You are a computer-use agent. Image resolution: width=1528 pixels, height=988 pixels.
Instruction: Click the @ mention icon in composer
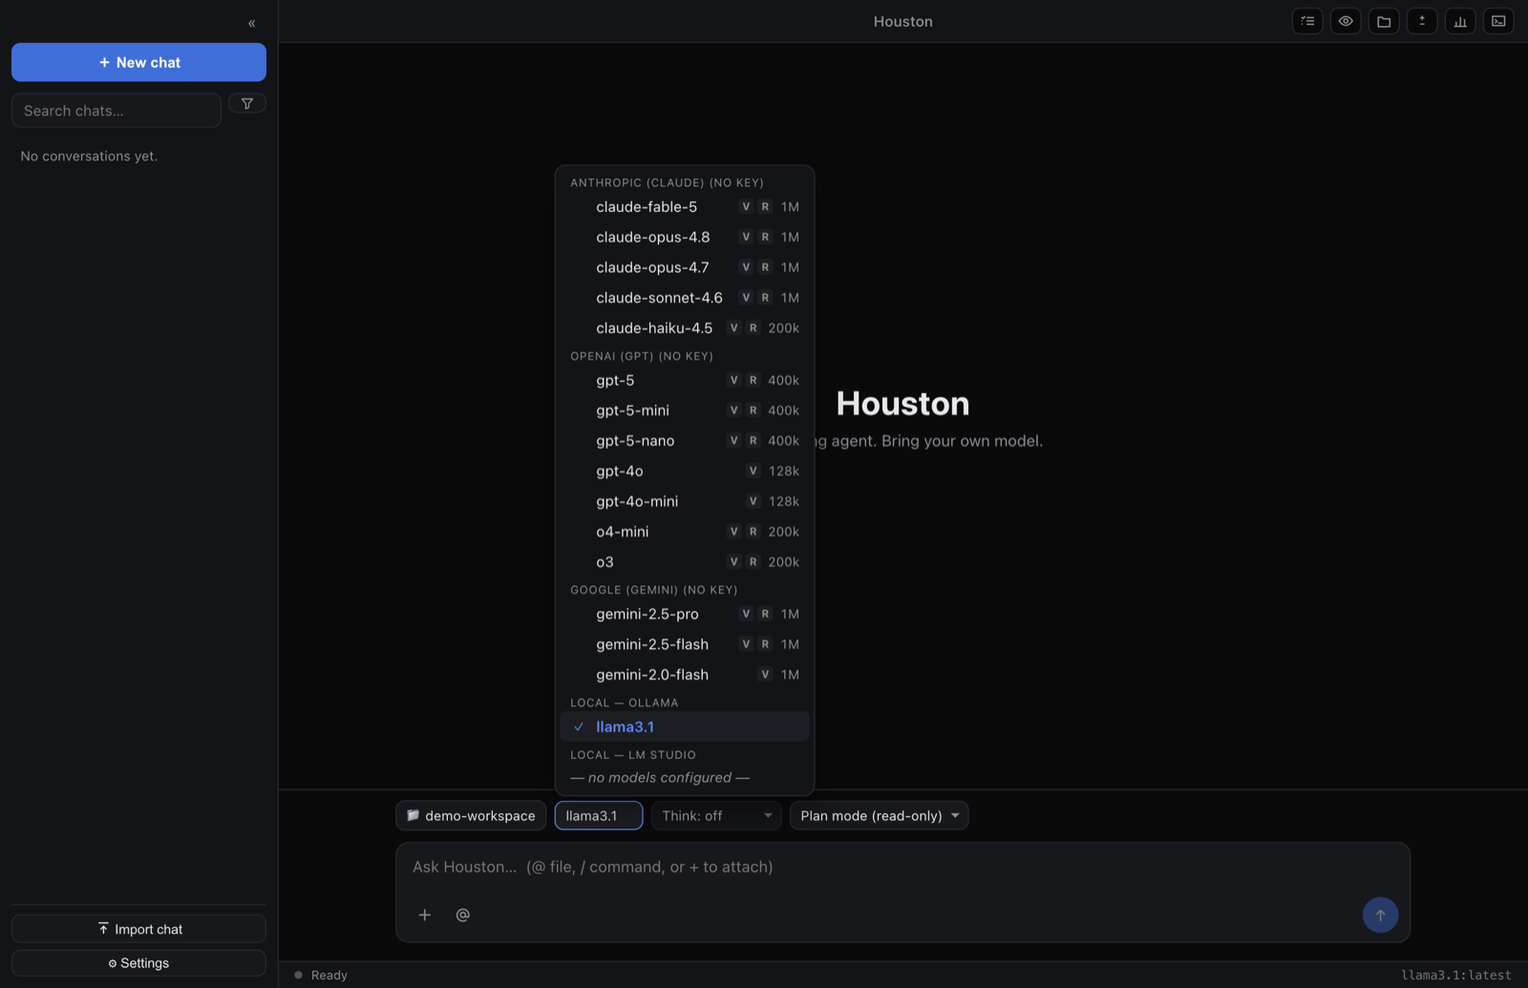pos(463,914)
